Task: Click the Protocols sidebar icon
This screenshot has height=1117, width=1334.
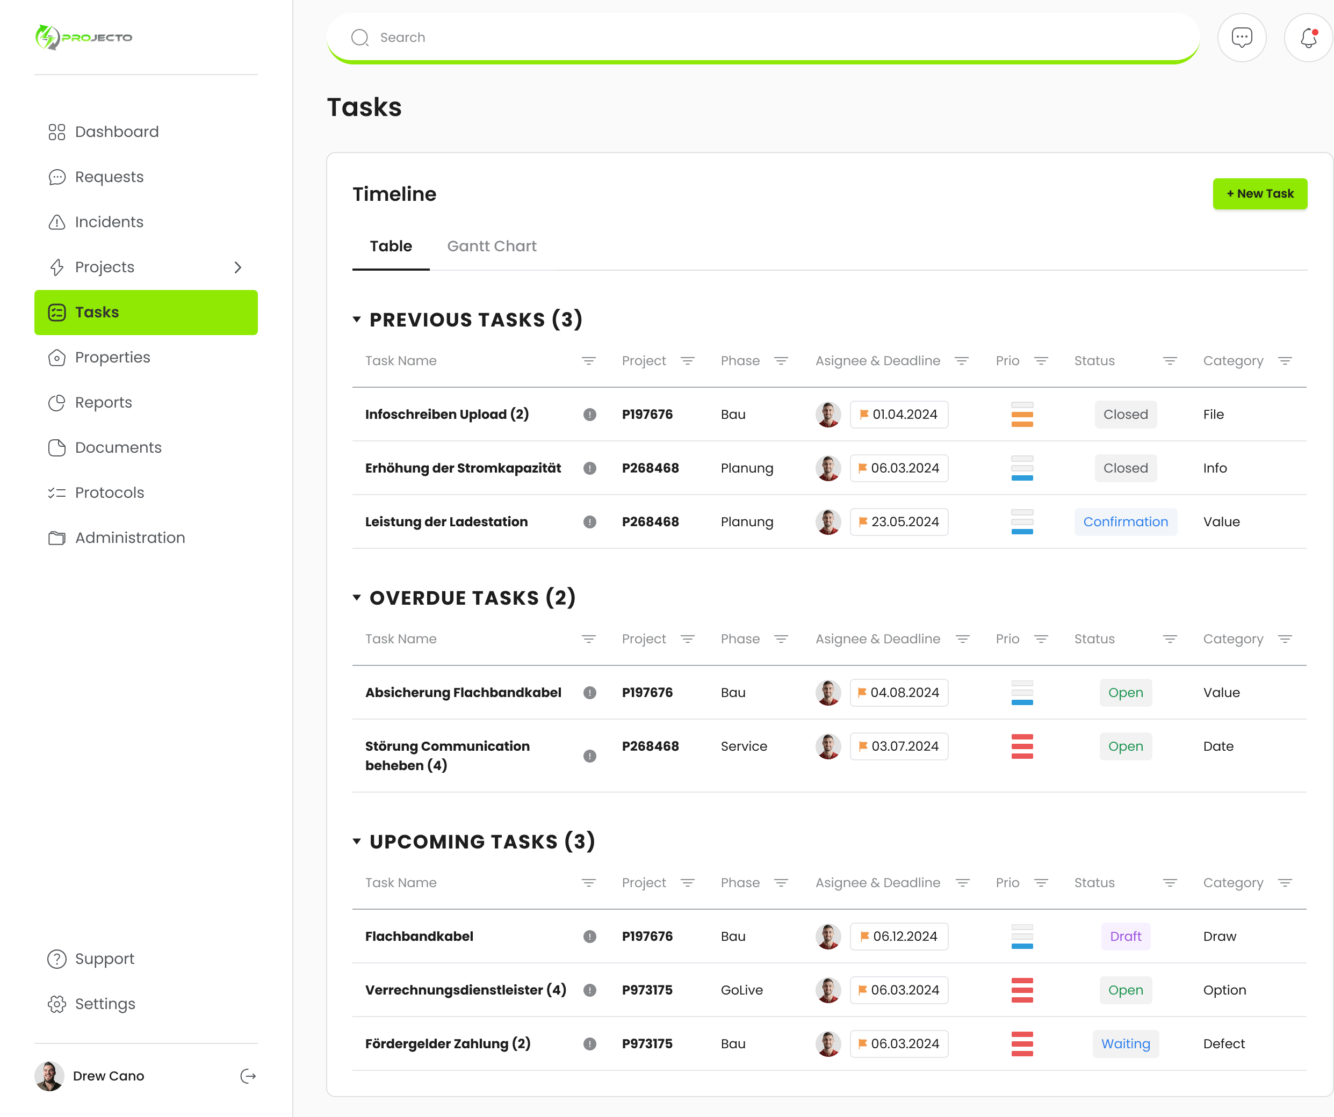Action: (57, 492)
